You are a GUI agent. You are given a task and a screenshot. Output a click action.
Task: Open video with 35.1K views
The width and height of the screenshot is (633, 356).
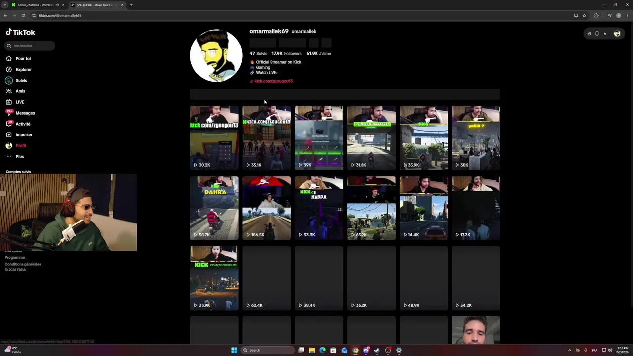click(267, 138)
